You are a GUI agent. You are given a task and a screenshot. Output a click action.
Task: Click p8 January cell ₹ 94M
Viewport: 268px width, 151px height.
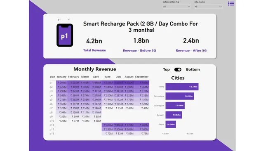62,112
